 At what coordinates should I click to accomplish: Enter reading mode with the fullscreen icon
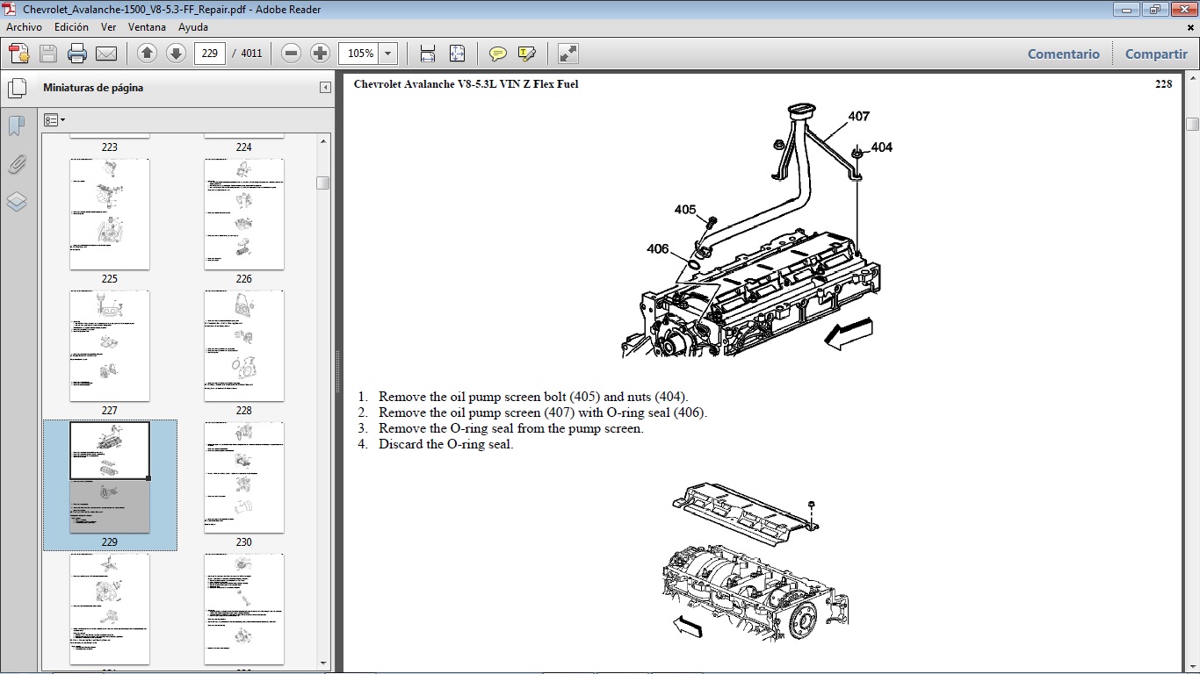pos(567,54)
